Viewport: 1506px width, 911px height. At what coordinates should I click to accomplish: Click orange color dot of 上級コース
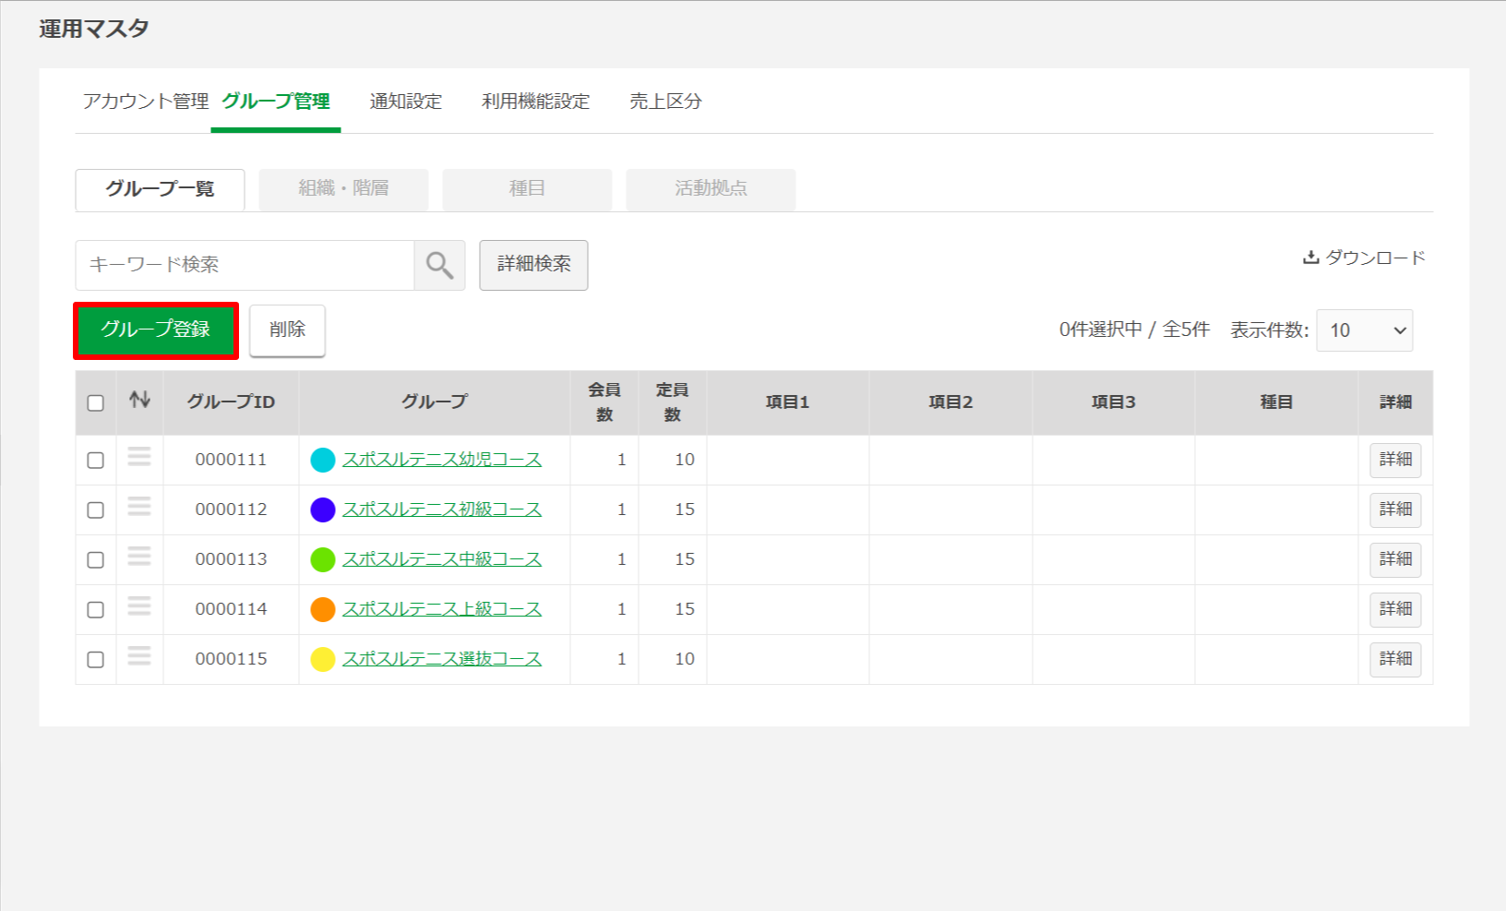coord(323,609)
